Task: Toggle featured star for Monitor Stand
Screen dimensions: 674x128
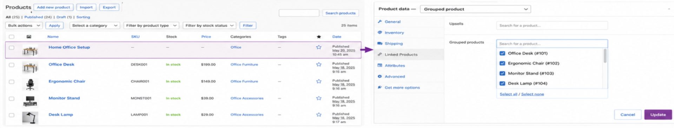Action: (319, 98)
